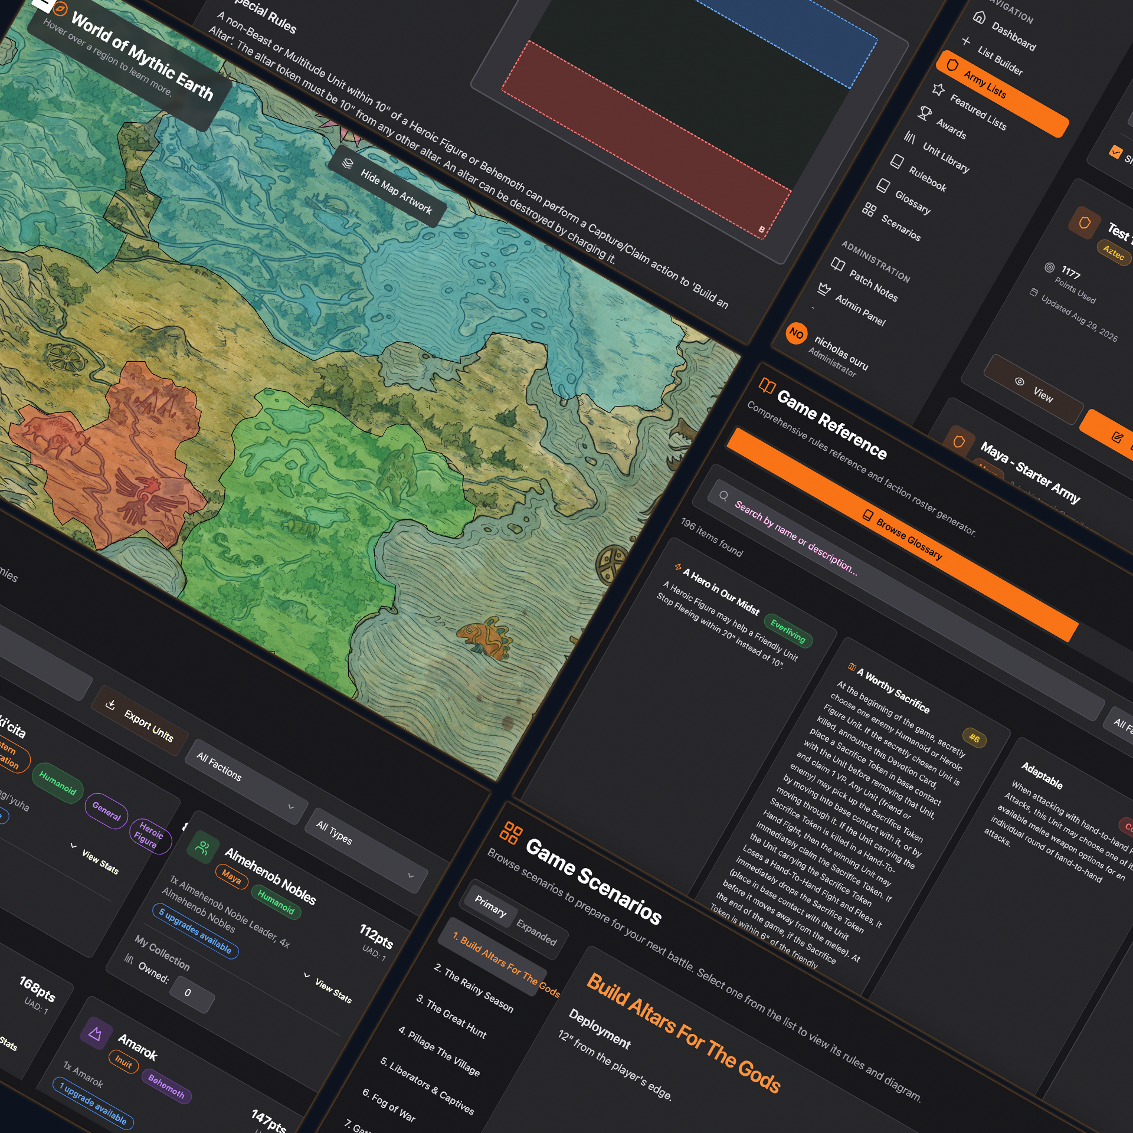Click the Game Scenarios grid icon
1133x1133 pixels.
(x=511, y=832)
